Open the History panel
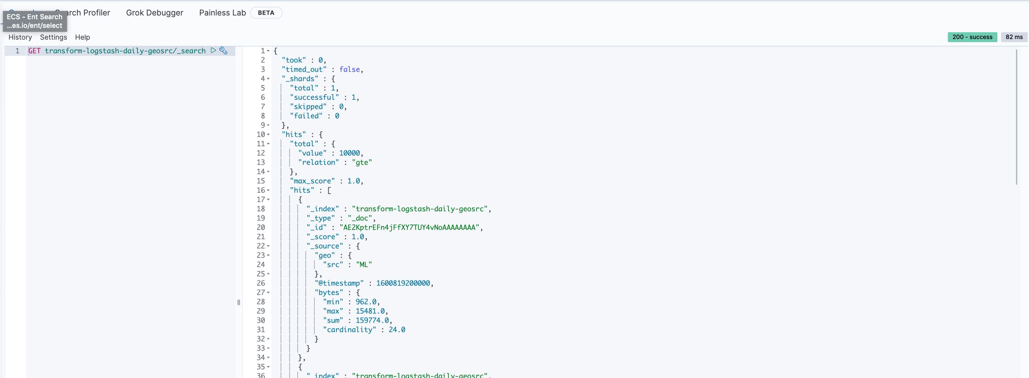The image size is (1029, 378). click(20, 37)
